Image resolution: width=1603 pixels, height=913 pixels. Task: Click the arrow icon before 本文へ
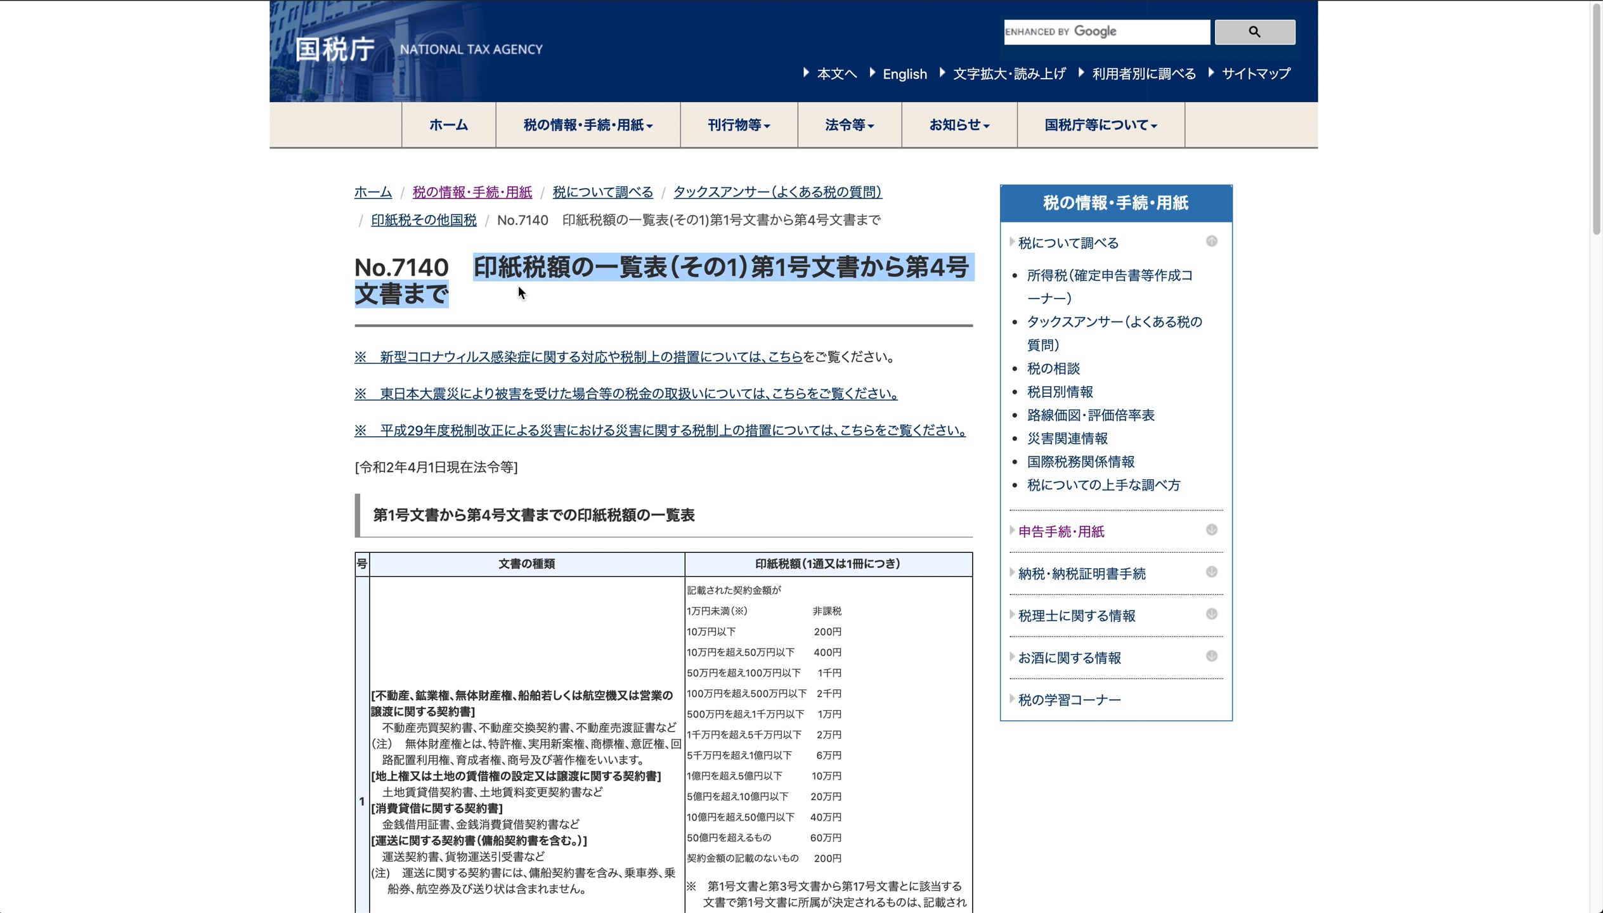pos(807,74)
